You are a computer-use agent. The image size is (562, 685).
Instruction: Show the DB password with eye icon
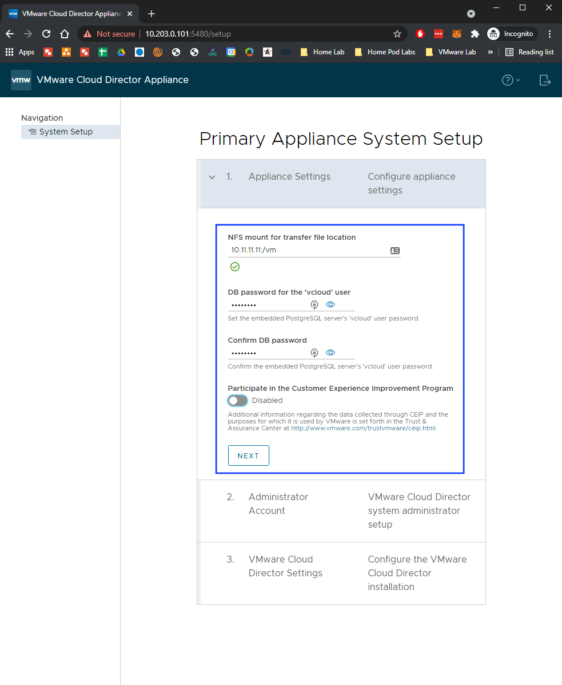[x=330, y=305]
